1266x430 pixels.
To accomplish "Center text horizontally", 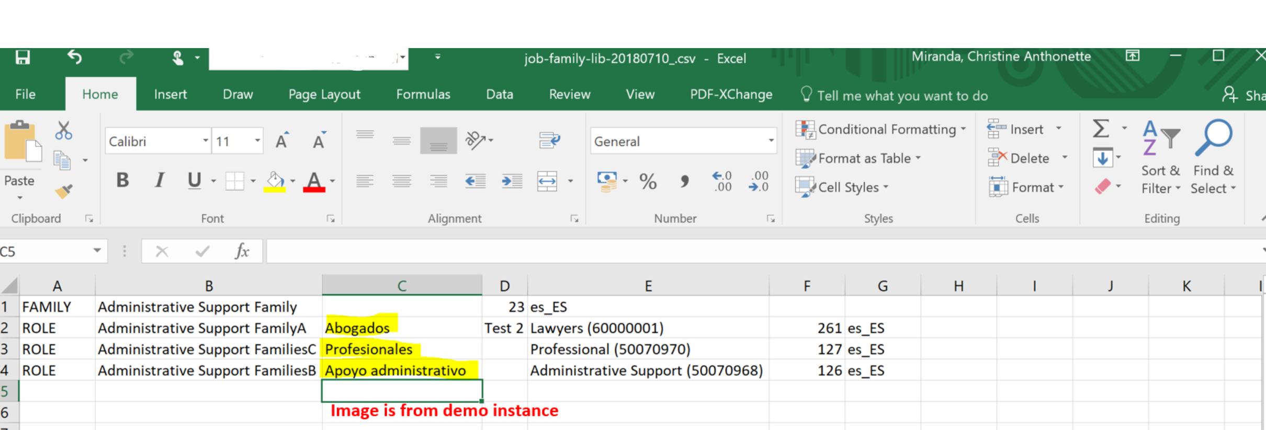I will pyautogui.click(x=402, y=181).
